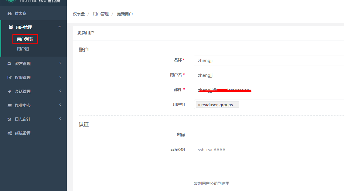Image resolution: width=344 pixels, height=191 pixels.
Task: Open the 用户组 selection box
Action: tap(269, 104)
